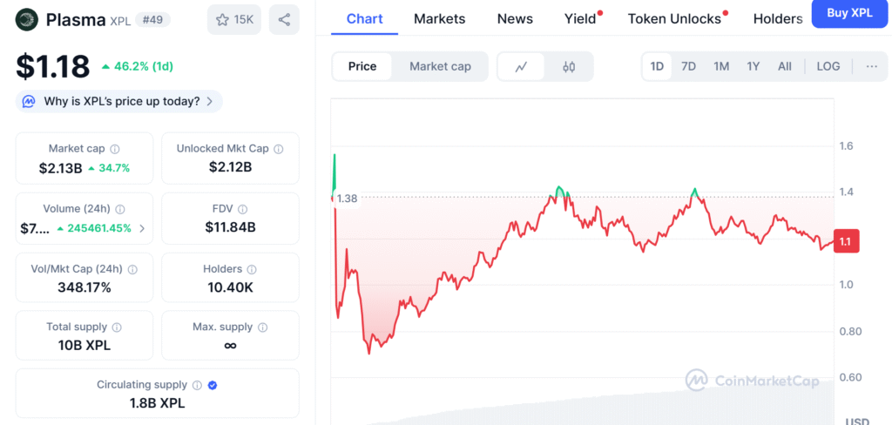The height and width of the screenshot is (425, 892).
Task: Toggle chart to Market cap view
Action: click(440, 66)
